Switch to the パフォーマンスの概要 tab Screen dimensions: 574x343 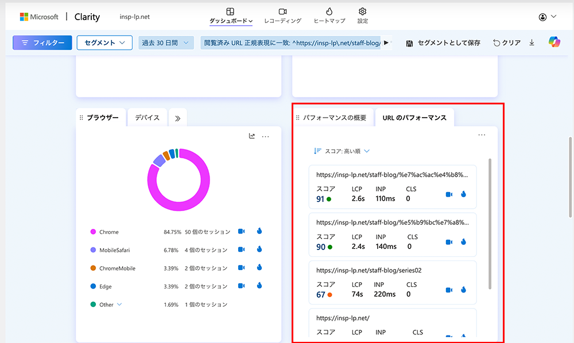pos(335,118)
